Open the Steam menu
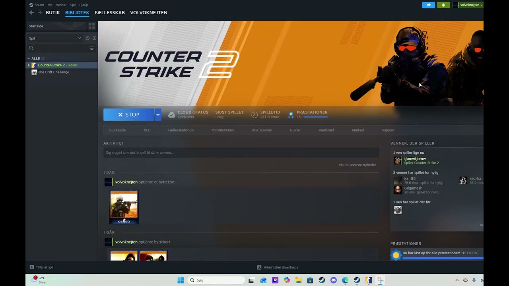509x286 pixels. pos(39,5)
